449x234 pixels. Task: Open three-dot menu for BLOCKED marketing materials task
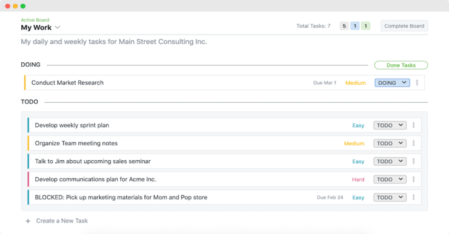click(413, 197)
